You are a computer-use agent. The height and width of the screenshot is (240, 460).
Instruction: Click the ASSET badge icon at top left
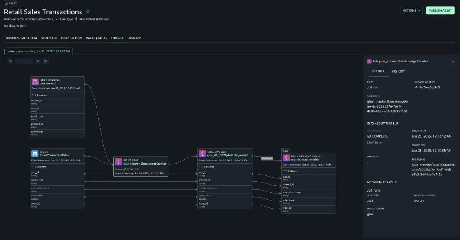6,4
